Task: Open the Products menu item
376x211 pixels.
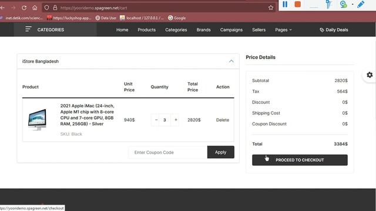Action: click(146, 30)
